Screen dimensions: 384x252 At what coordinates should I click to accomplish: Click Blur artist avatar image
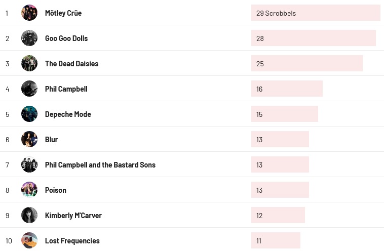click(29, 139)
